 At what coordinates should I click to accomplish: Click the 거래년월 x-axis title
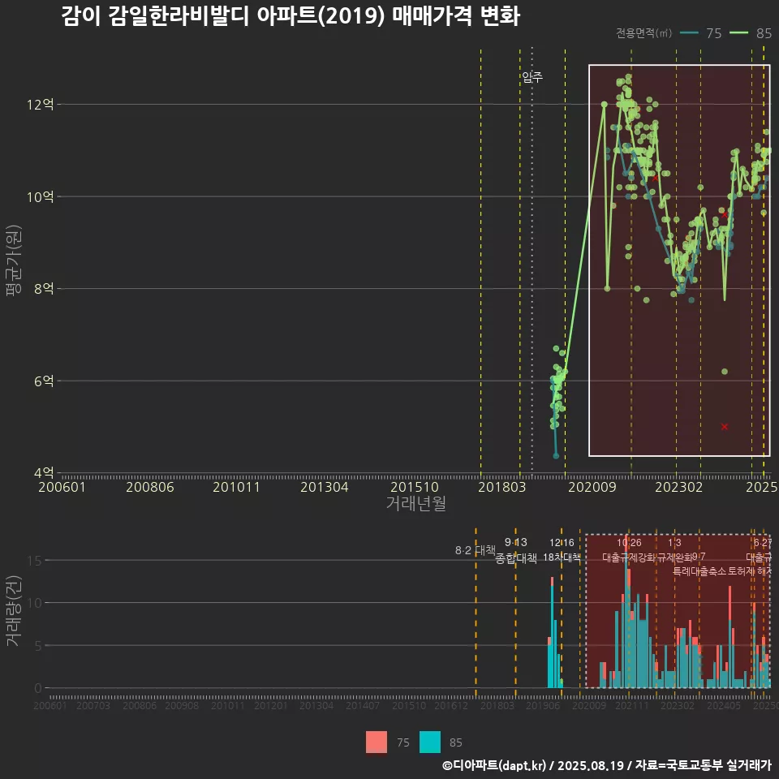pos(415,503)
